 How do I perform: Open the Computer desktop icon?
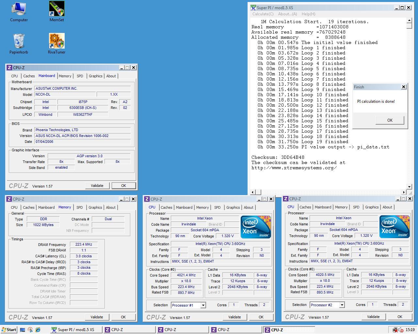point(19,12)
